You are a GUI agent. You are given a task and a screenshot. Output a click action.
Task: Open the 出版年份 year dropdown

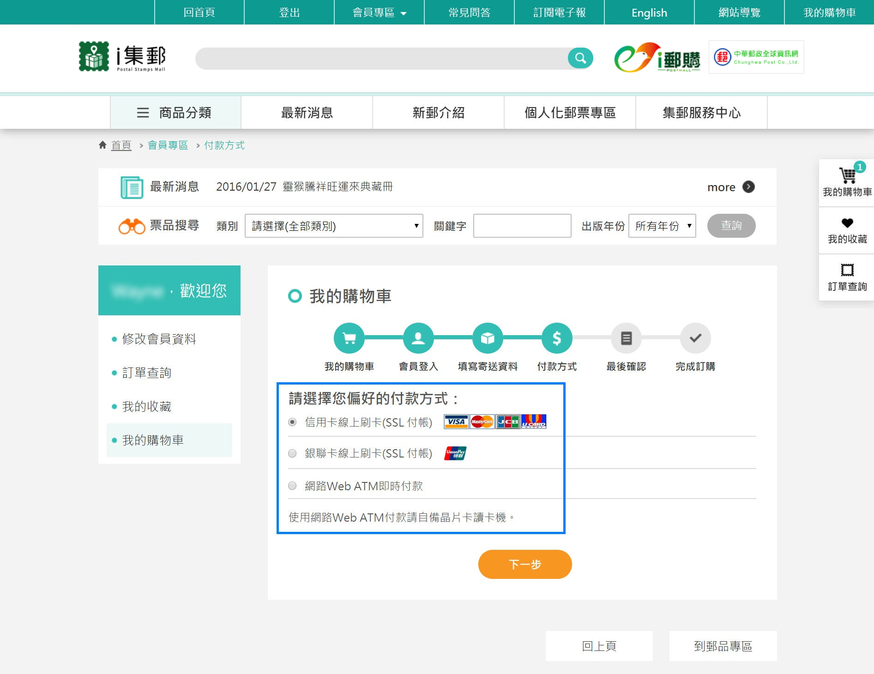click(662, 226)
